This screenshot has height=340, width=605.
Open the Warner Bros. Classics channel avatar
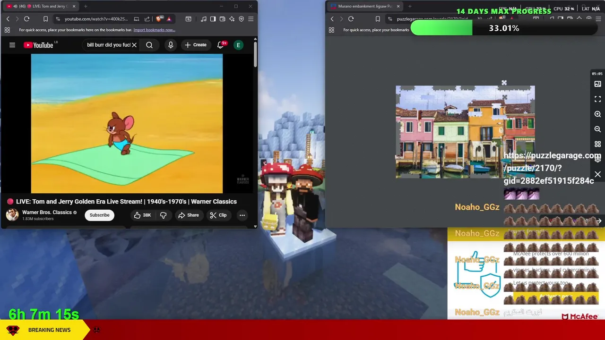[x=12, y=215]
